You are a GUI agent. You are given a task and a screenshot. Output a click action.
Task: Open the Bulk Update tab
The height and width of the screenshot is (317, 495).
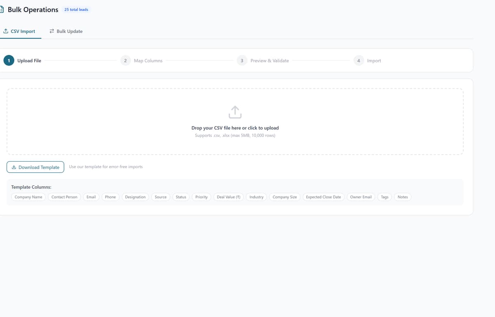coord(66,31)
